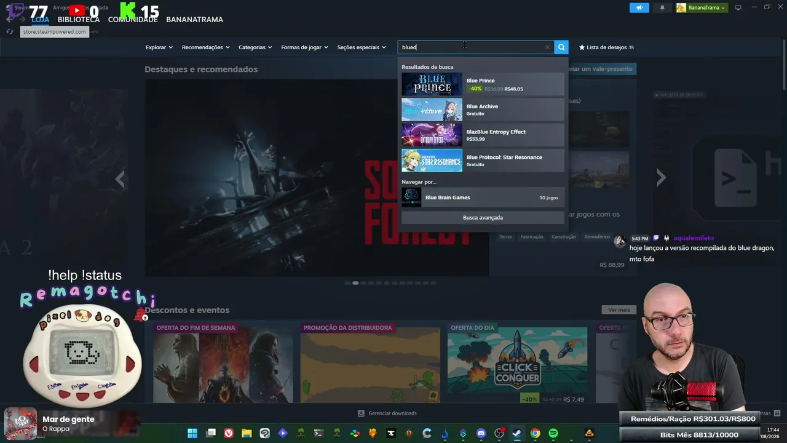Open Clip Studio Paint from the taskbar

point(265,433)
